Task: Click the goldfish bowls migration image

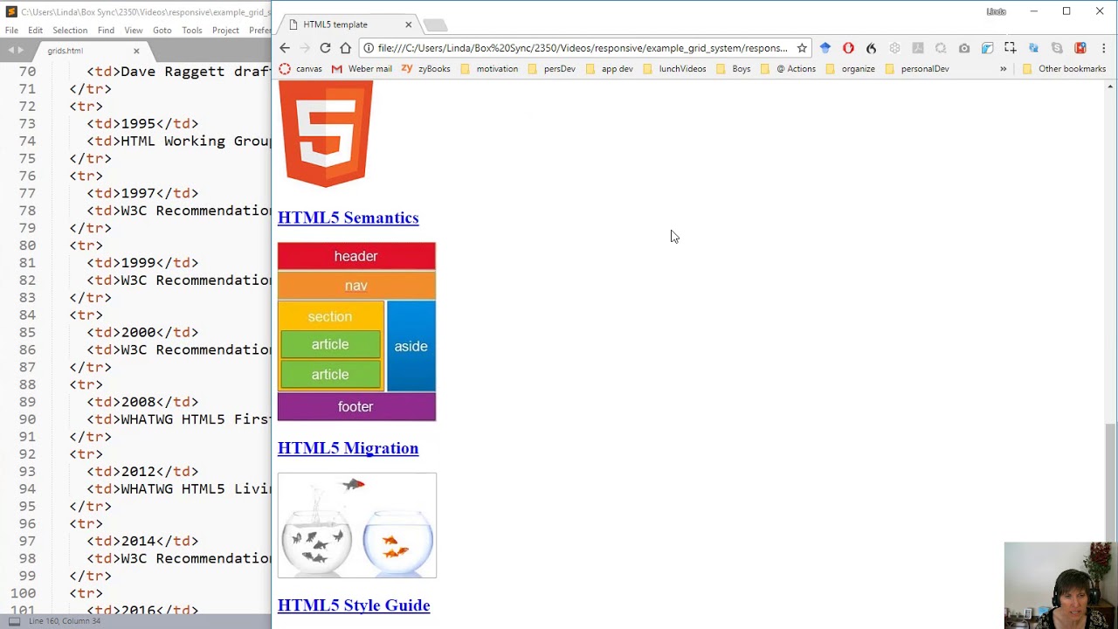Action: (x=357, y=525)
